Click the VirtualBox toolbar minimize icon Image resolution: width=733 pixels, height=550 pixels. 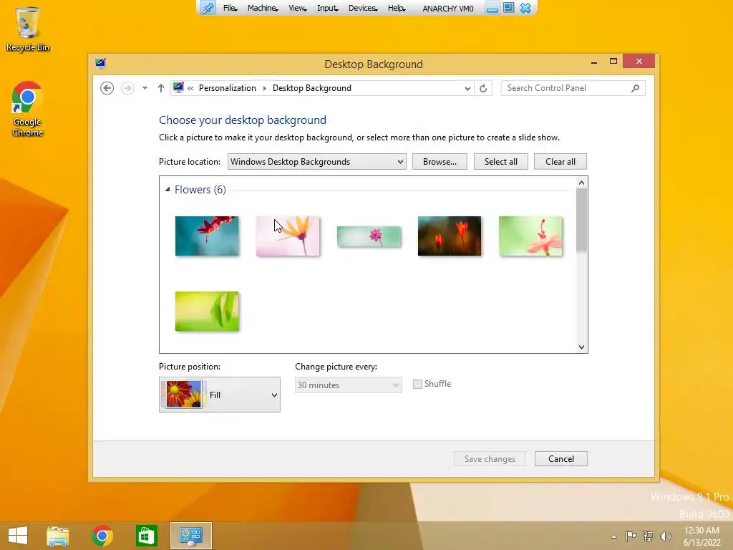(492, 9)
